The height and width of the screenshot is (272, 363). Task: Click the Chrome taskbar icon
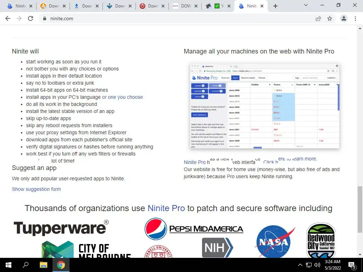(x=61, y=265)
